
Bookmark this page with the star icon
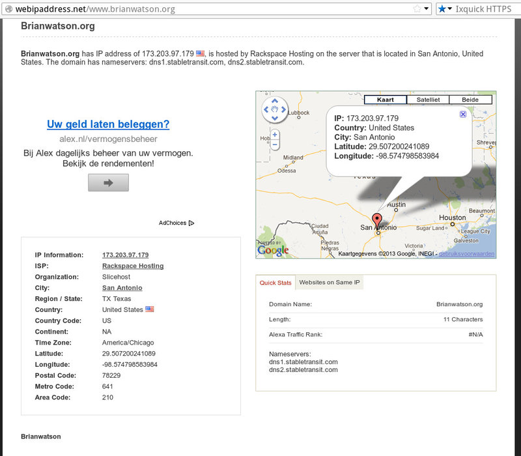pos(417,9)
